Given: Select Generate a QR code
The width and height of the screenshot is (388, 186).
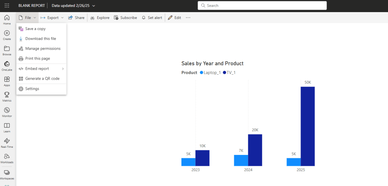Looking at the screenshot, I should coord(42,78).
